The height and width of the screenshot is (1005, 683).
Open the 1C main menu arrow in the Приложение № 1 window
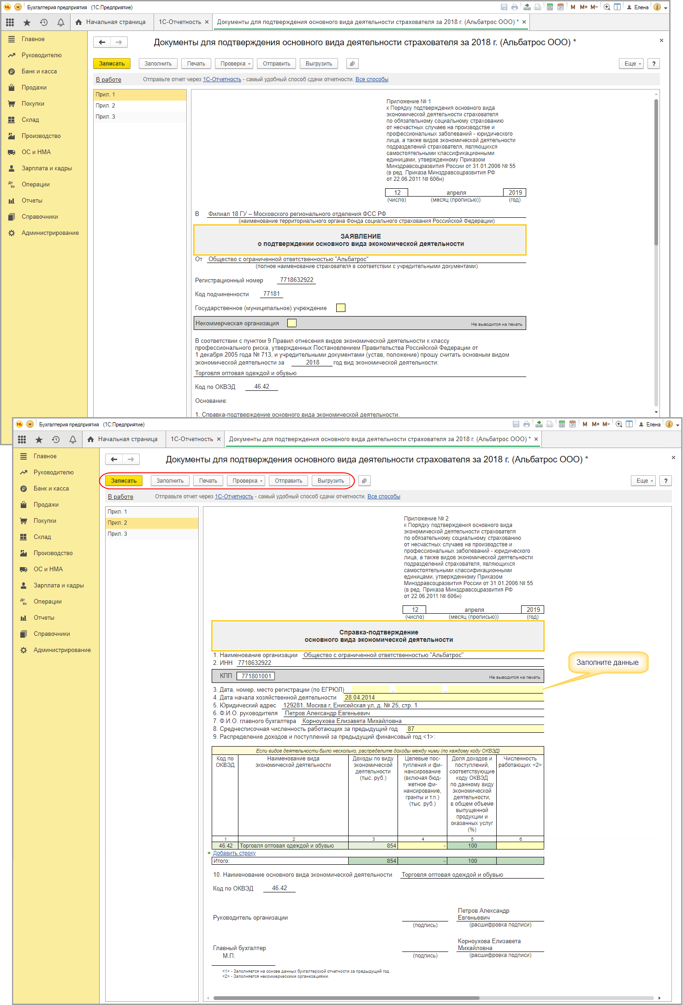pos(18,7)
